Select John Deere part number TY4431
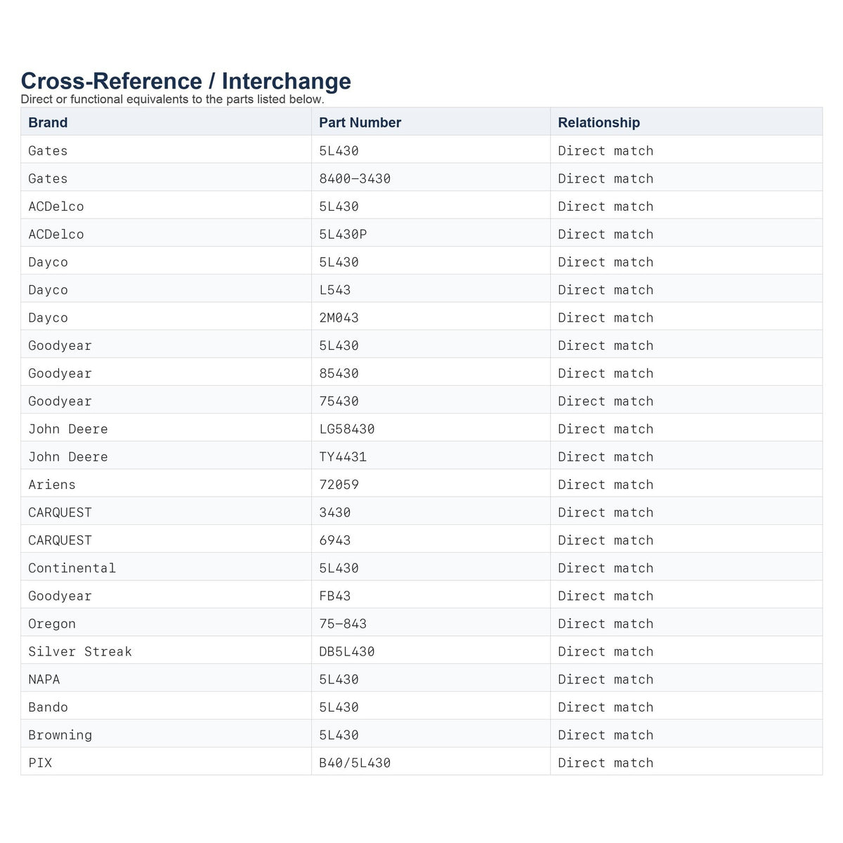 (x=343, y=457)
